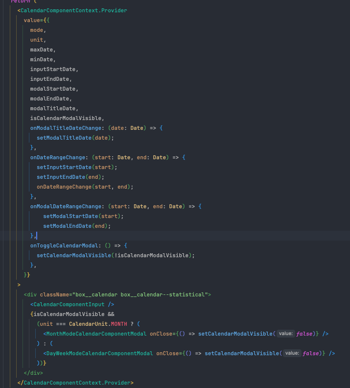350x388 pixels.
Task: Click the '{isCalendarModalVisible &&' expression
Action: click(72, 314)
